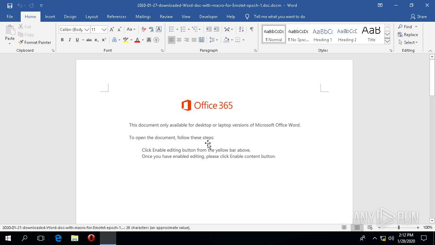Click the Share button

(x=418, y=17)
